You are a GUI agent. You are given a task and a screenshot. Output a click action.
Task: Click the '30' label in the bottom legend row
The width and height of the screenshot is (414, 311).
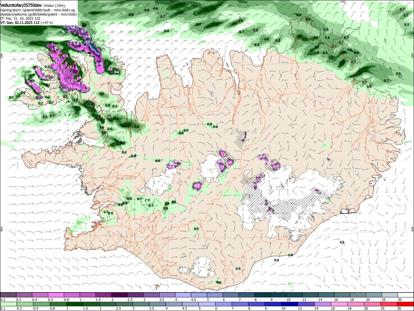pyautogui.click(x=398, y=308)
